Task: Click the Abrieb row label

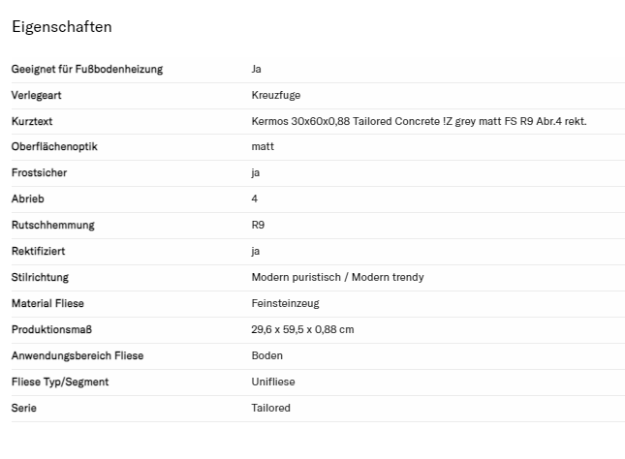Action: click(27, 199)
